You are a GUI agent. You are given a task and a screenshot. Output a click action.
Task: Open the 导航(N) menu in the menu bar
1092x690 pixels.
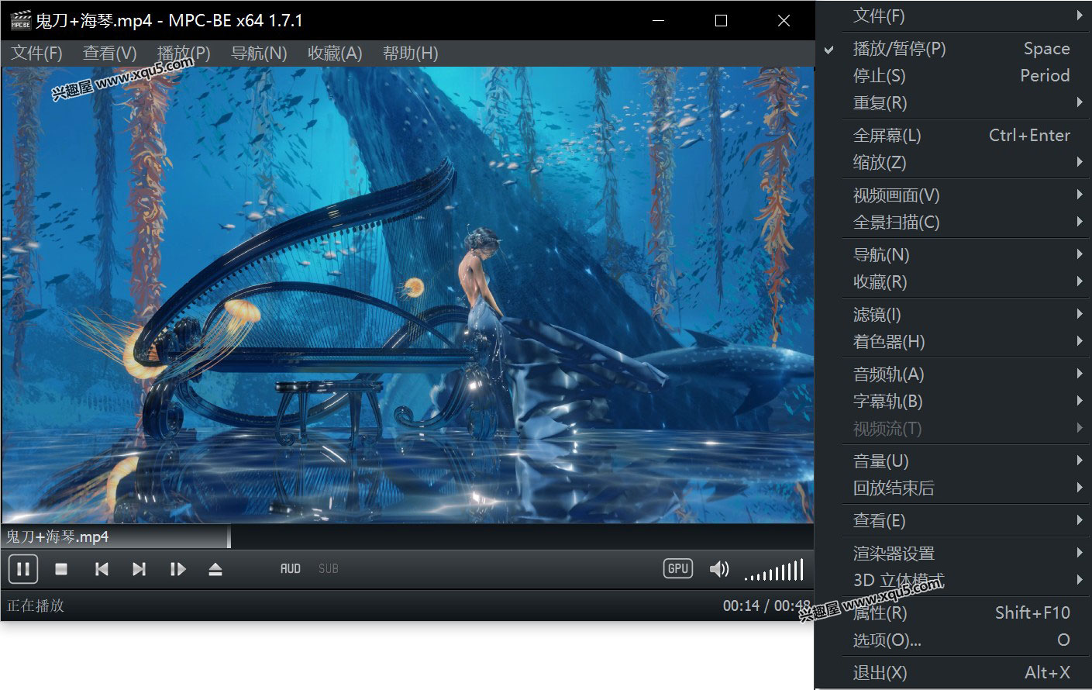(x=259, y=53)
